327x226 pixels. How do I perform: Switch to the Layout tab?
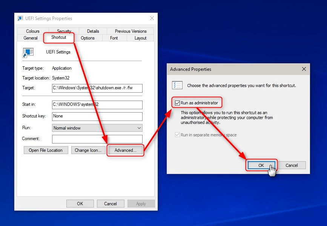pyautogui.click(x=140, y=38)
